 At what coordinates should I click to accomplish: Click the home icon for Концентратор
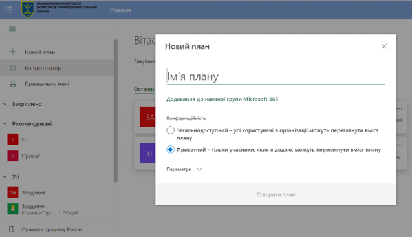[13, 68]
